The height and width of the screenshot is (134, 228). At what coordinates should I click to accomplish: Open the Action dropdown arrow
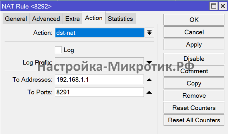(x=150, y=33)
